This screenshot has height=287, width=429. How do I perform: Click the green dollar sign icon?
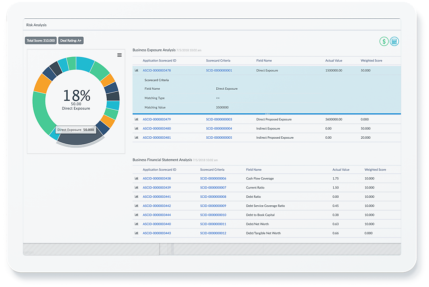pyautogui.click(x=384, y=41)
